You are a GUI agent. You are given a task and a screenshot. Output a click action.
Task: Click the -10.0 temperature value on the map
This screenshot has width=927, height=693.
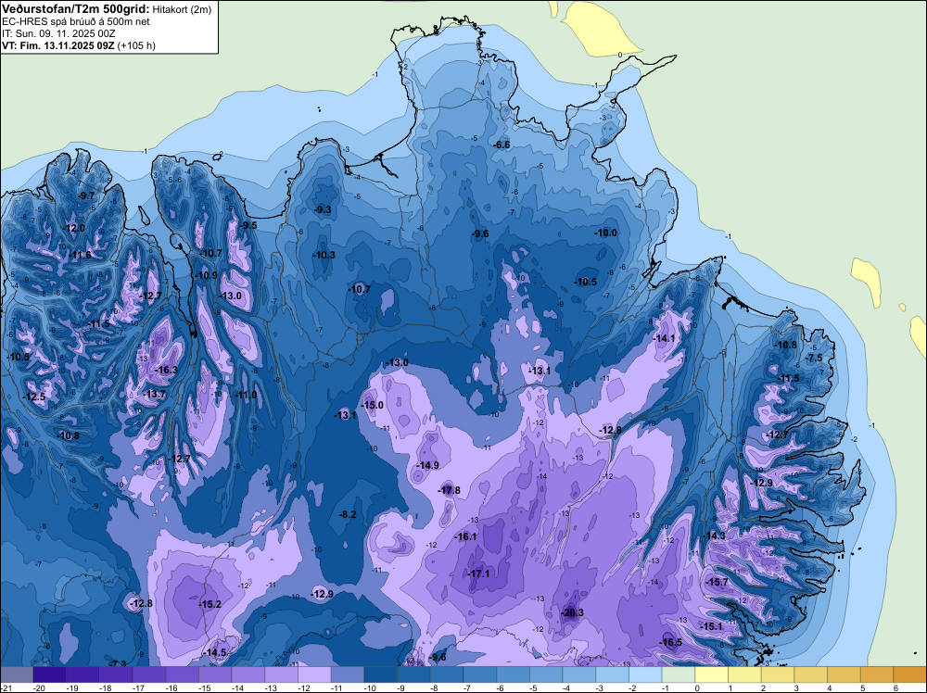point(605,233)
